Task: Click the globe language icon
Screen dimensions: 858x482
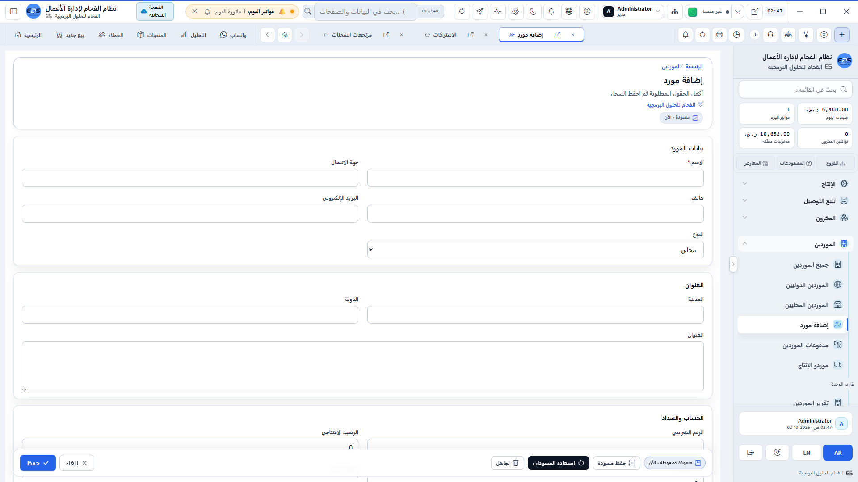Action: tap(569, 12)
